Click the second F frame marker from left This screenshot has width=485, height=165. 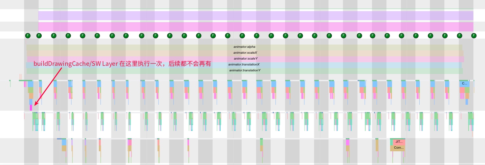coord(39,35)
